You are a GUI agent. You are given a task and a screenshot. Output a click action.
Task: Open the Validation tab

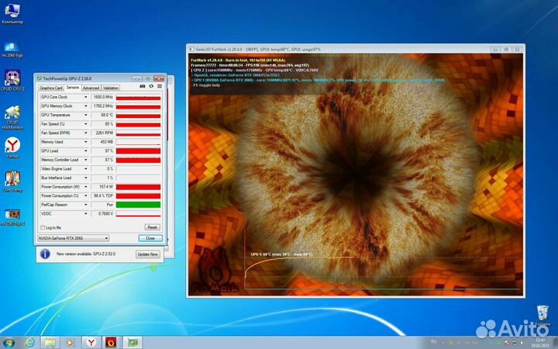click(x=111, y=88)
